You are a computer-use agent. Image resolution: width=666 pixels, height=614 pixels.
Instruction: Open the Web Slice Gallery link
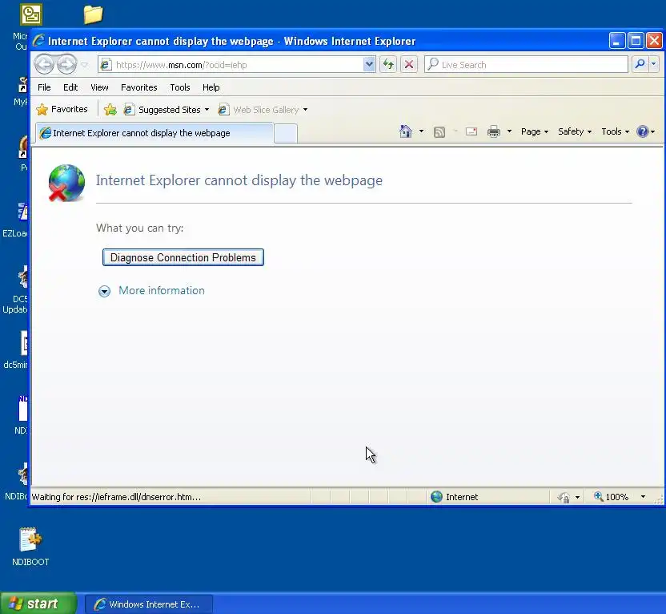point(259,110)
